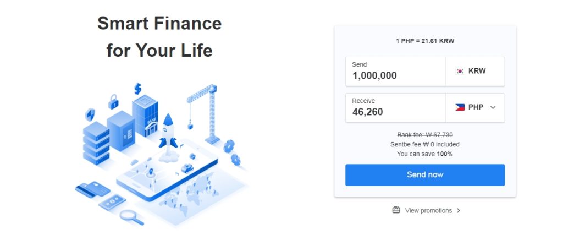Expand View promotions arrow
The image size is (563, 240).
pos(459,210)
